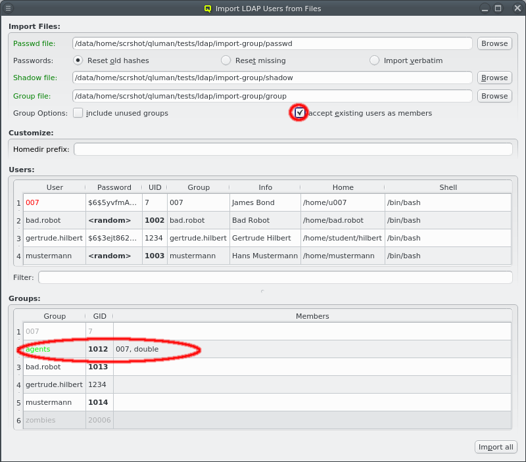Click the '007, double' members cell
The image size is (526, 462).
pyautogui.click(x=312, y=349)
